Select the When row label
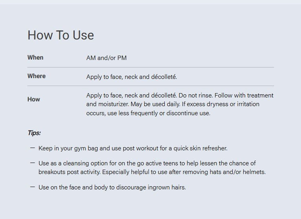The height and width of the screenshot is (219, 301). [x=35, y=58]
